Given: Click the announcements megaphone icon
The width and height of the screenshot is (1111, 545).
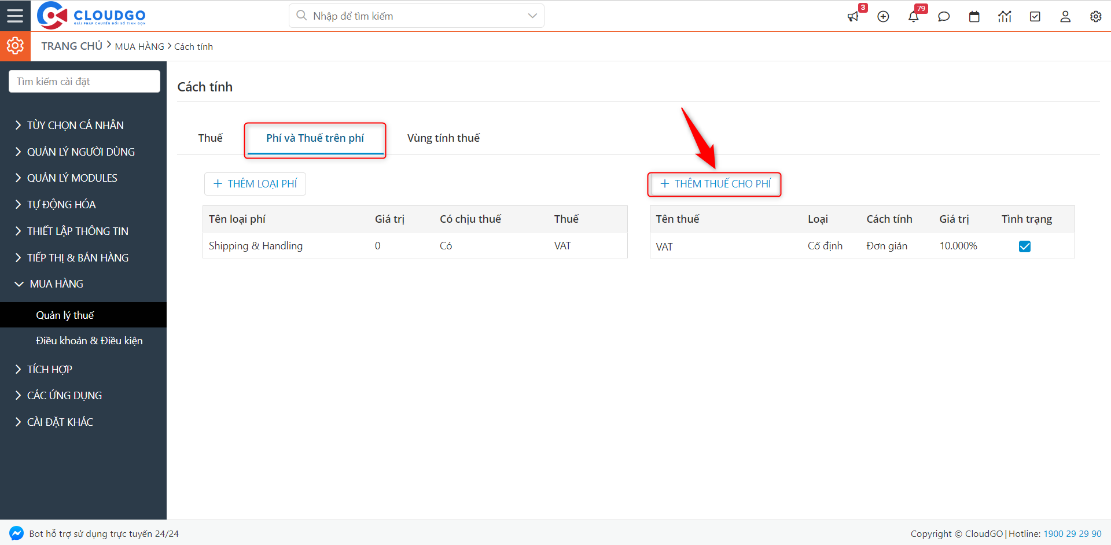Looking at the screenshot, I should click(x=853, y=17).
